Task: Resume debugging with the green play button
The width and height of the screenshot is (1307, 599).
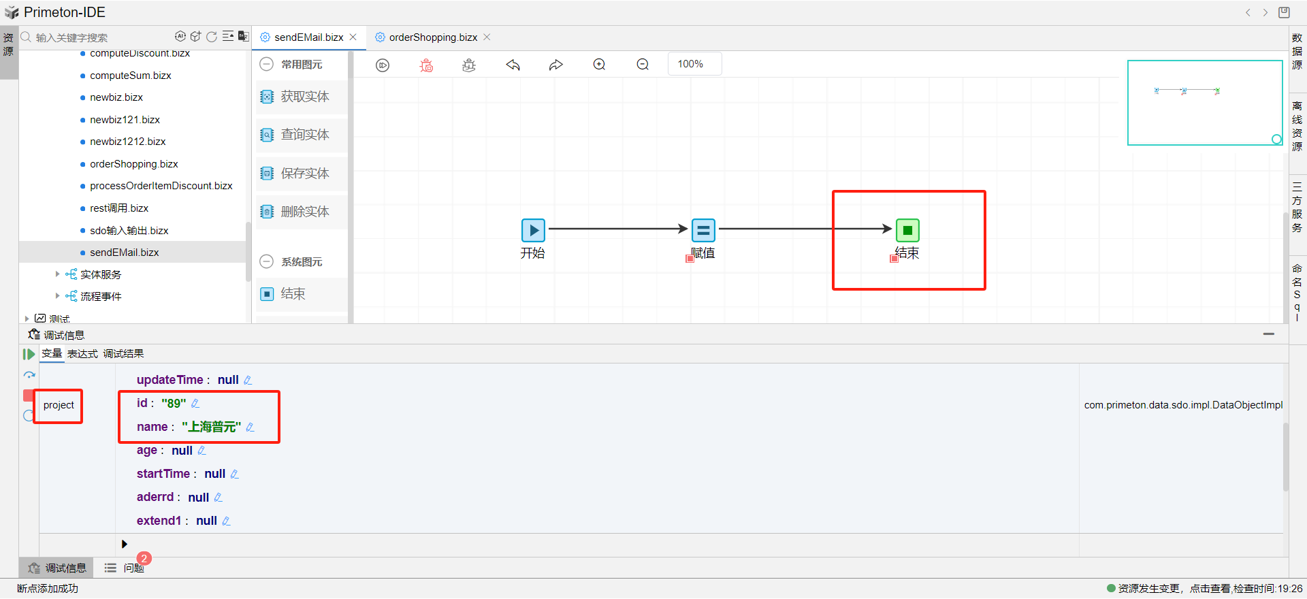Action: (x=29, y=354)
